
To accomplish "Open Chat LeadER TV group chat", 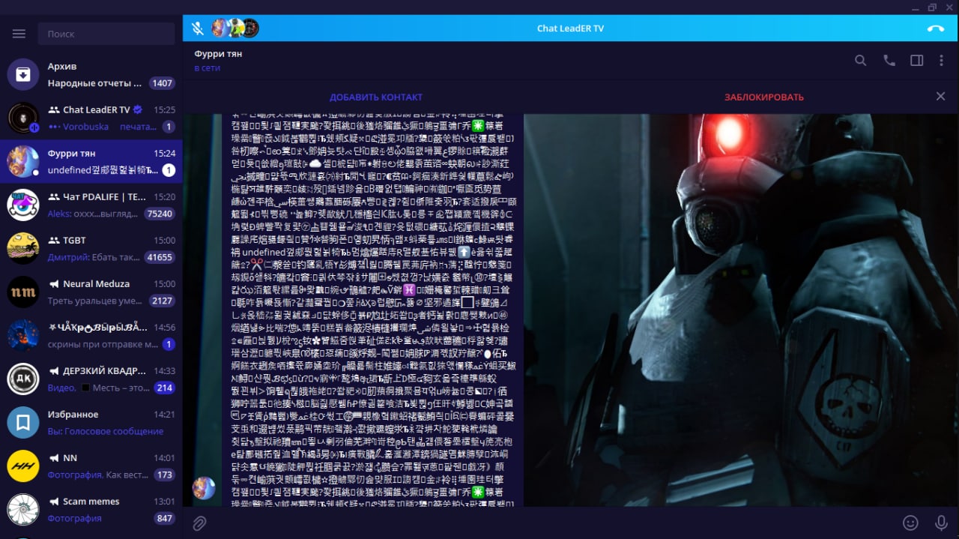I will point(91,118).
